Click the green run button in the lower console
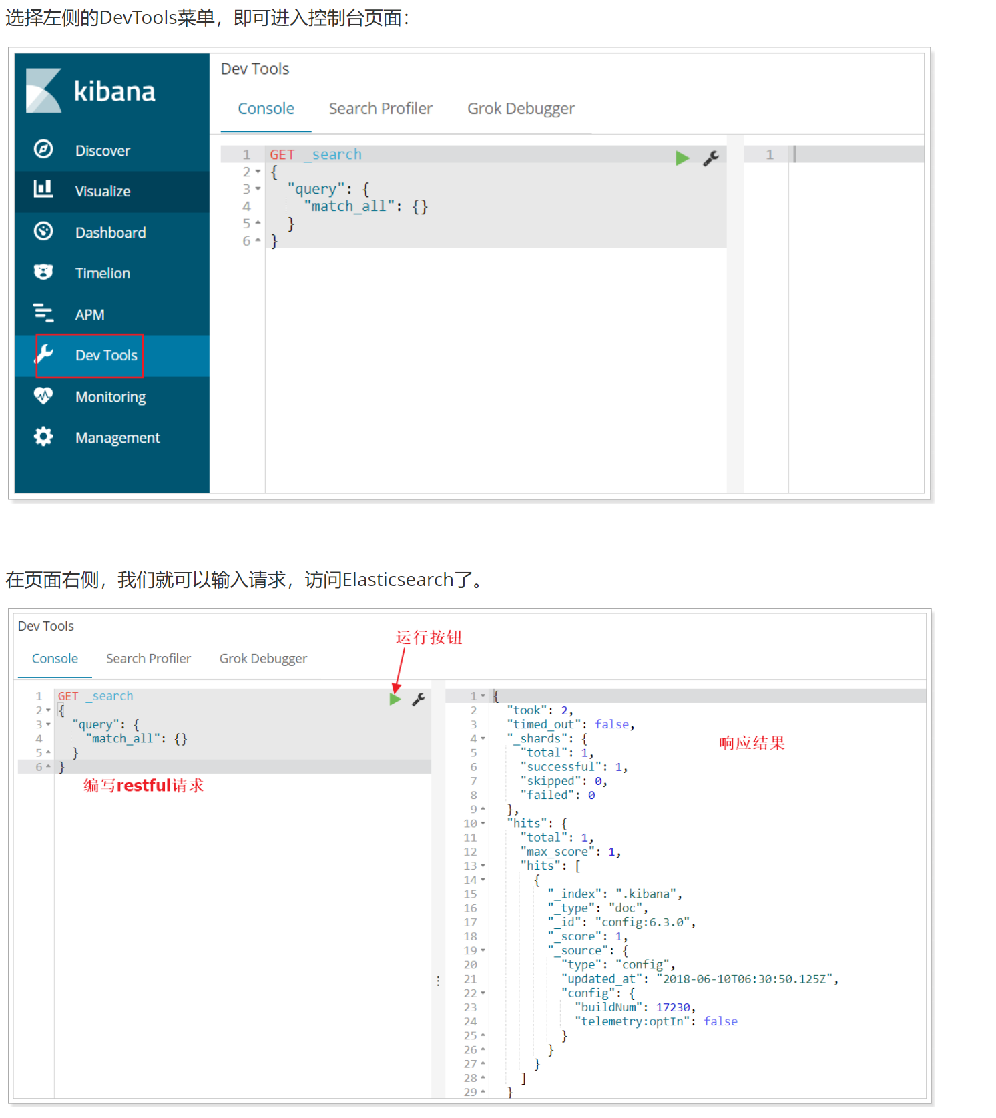The height and width of the screenshot is (1118, 996). click(x=395, y=699)
